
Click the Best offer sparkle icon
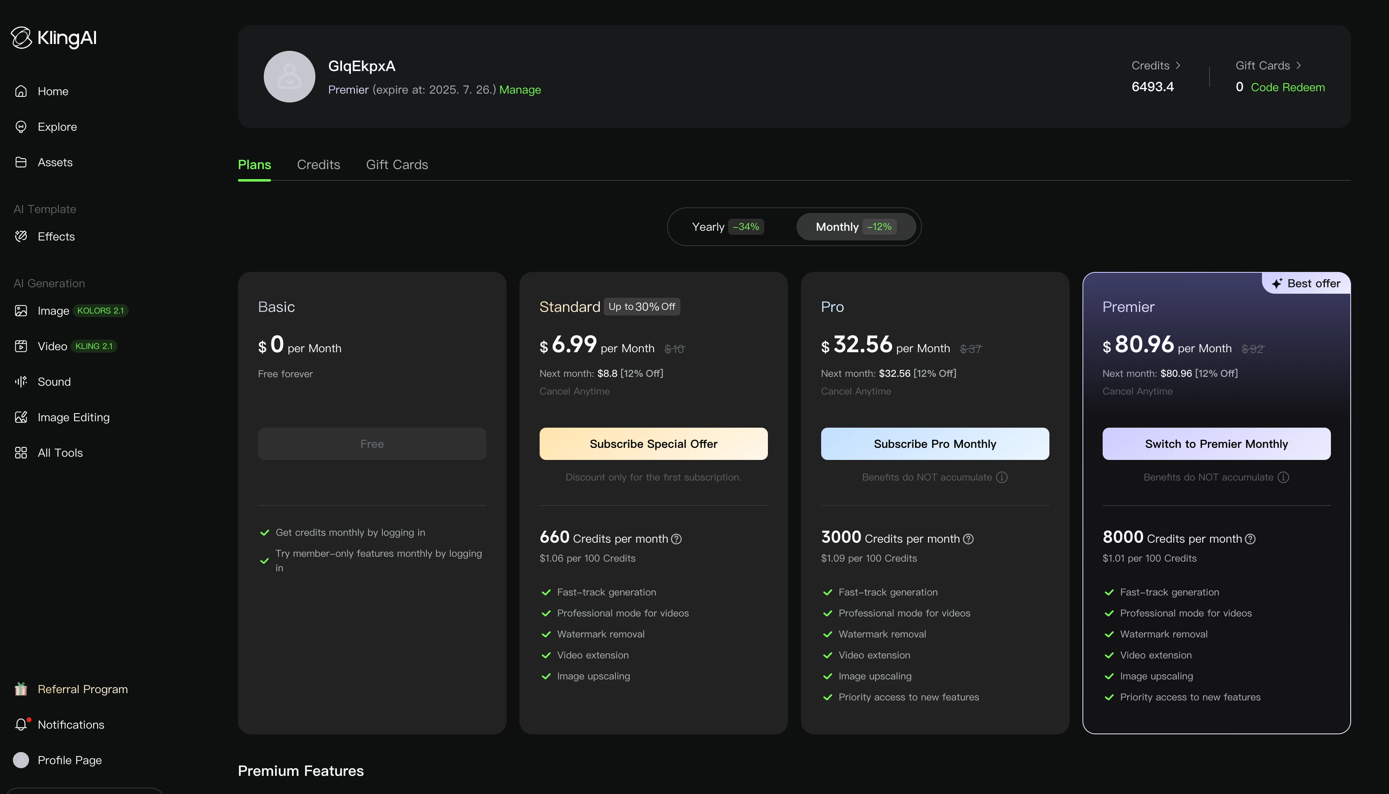pos(1277,284)
